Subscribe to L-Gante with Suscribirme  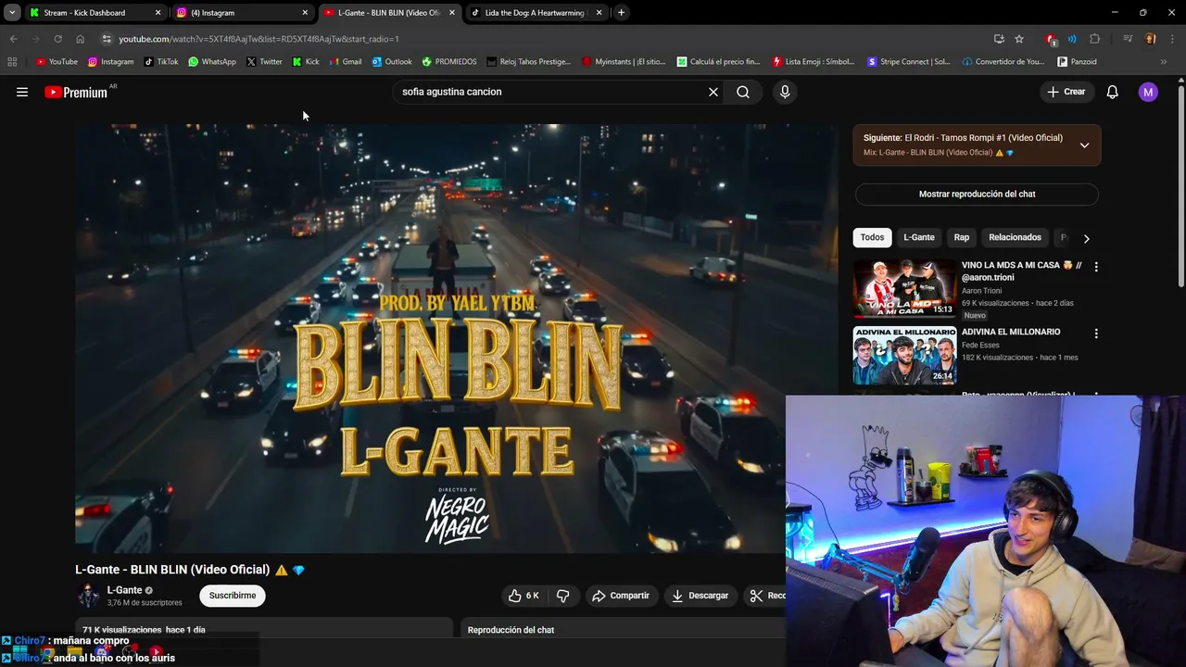(x=233, y=596)
